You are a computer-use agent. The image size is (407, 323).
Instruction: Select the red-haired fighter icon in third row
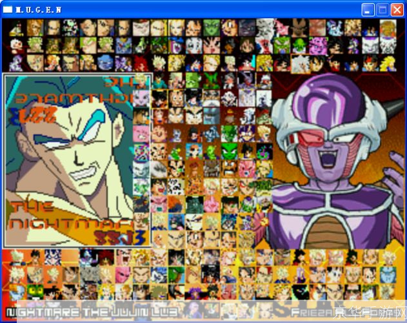coord(141,63)
